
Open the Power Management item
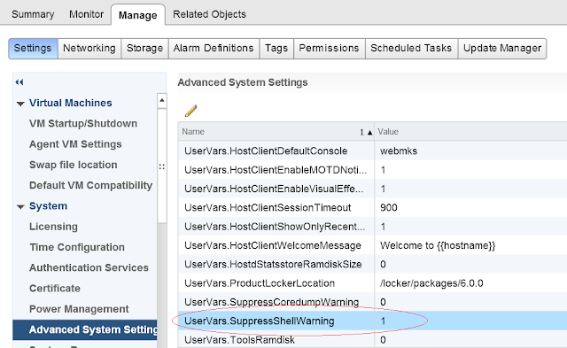click(79, 309)
